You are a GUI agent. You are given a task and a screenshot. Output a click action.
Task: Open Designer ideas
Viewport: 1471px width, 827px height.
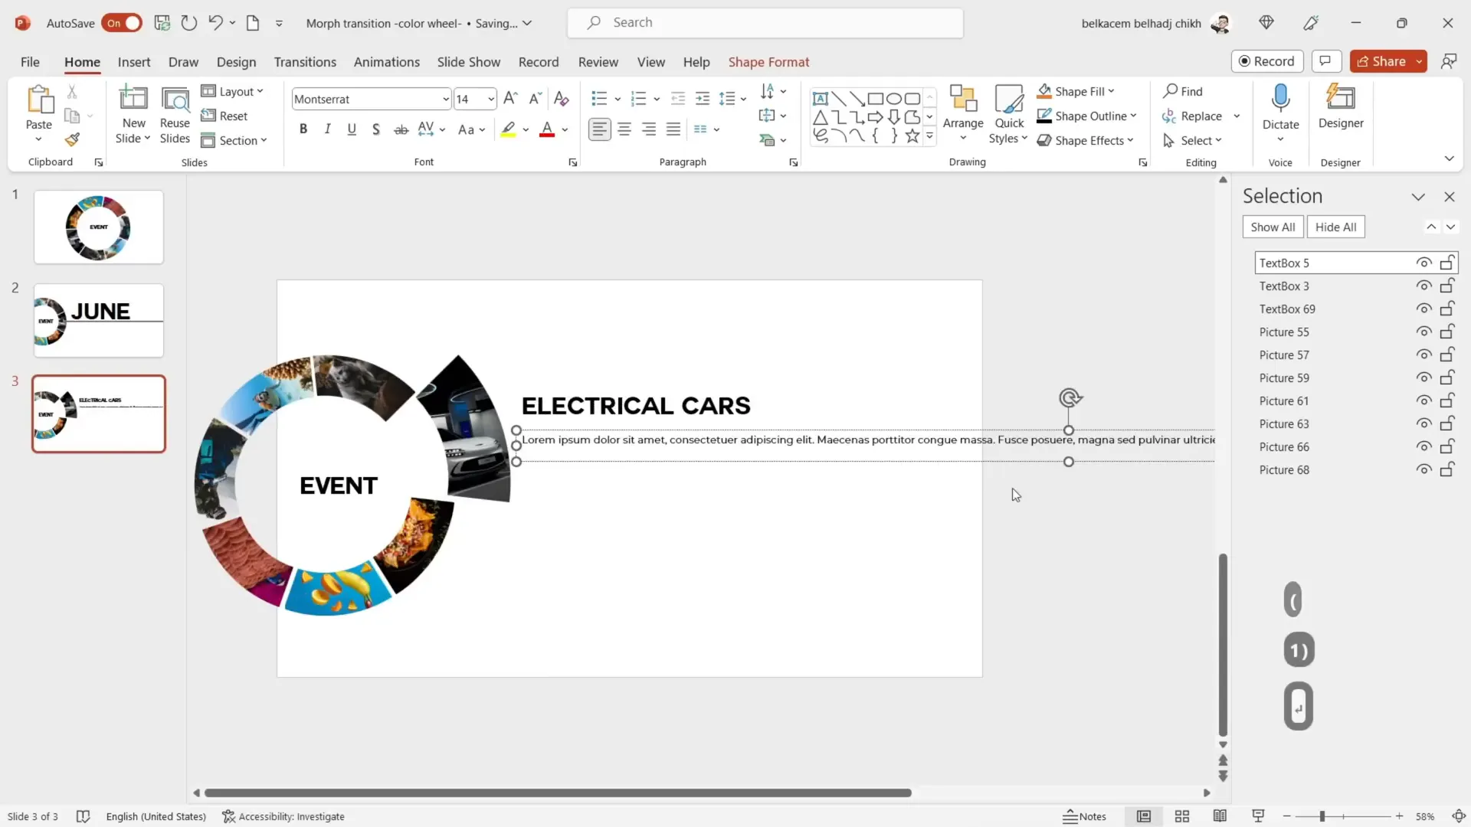(x=1341, y=107)
